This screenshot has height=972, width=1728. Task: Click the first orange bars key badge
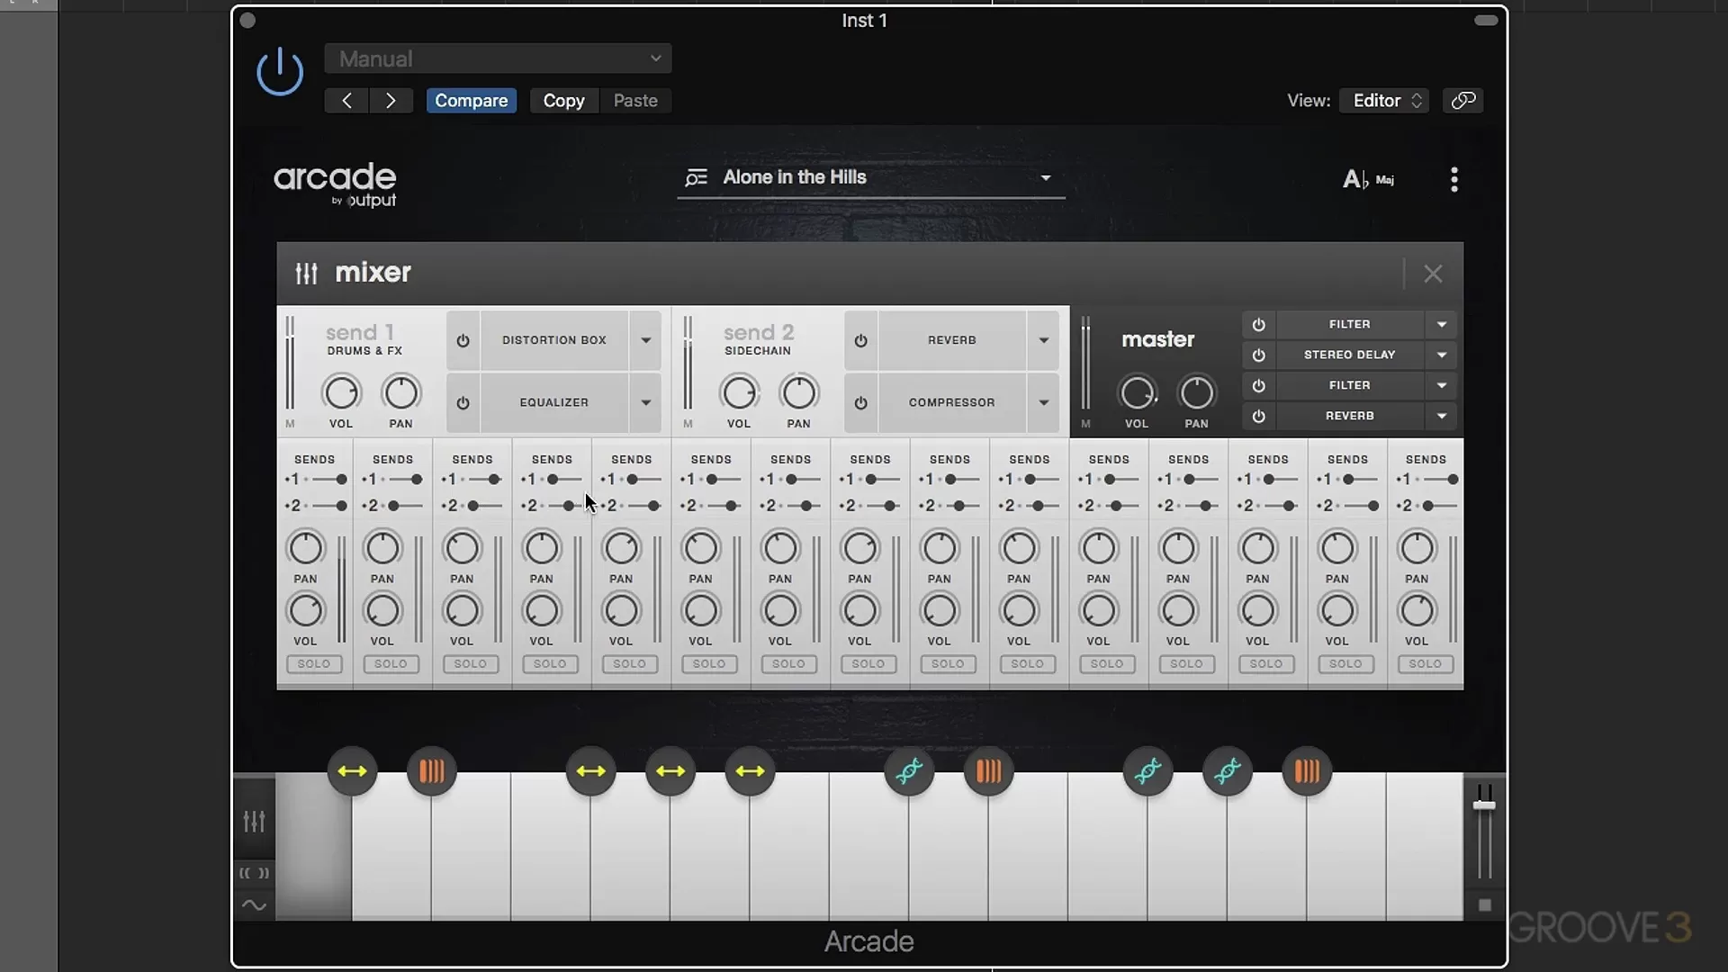pos(431,771)
